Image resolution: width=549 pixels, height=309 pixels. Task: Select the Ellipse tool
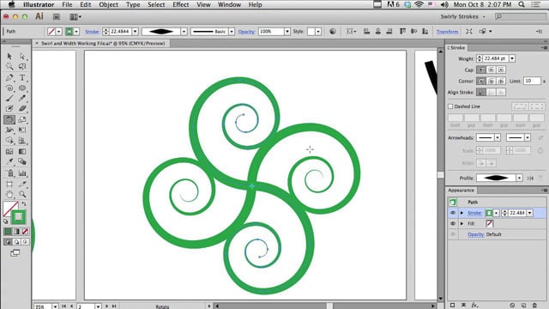point(22,88)
